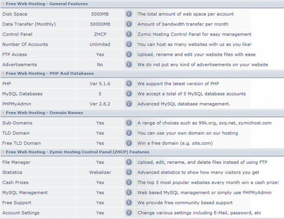Click the Ver 5.1.6 PHP version

tap(100, 84)
